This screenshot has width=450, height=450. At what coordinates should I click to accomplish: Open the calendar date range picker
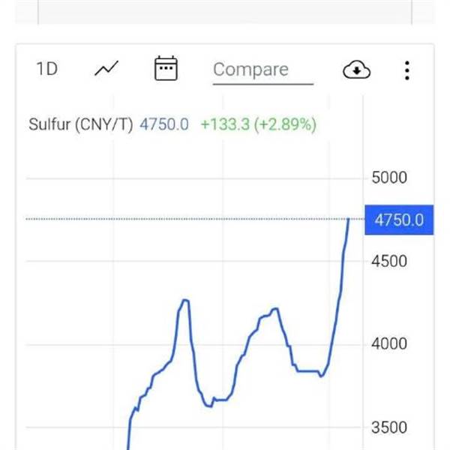click(x=165, y=69)
